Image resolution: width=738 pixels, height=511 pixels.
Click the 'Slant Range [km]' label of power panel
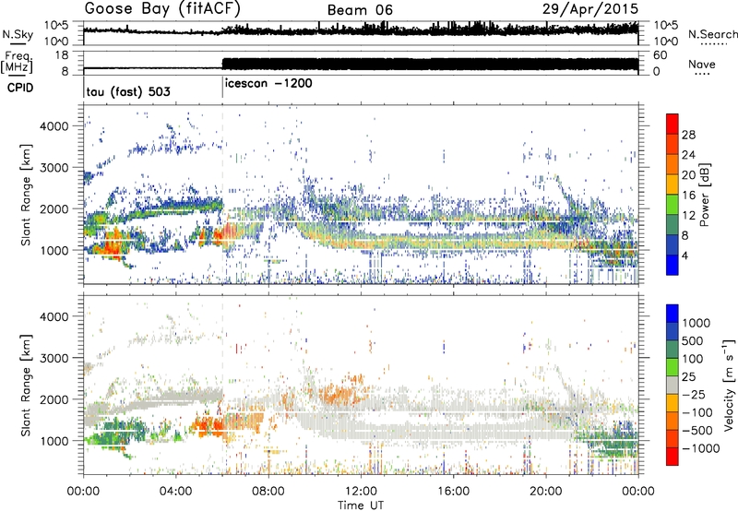click(x=26, y=195)
